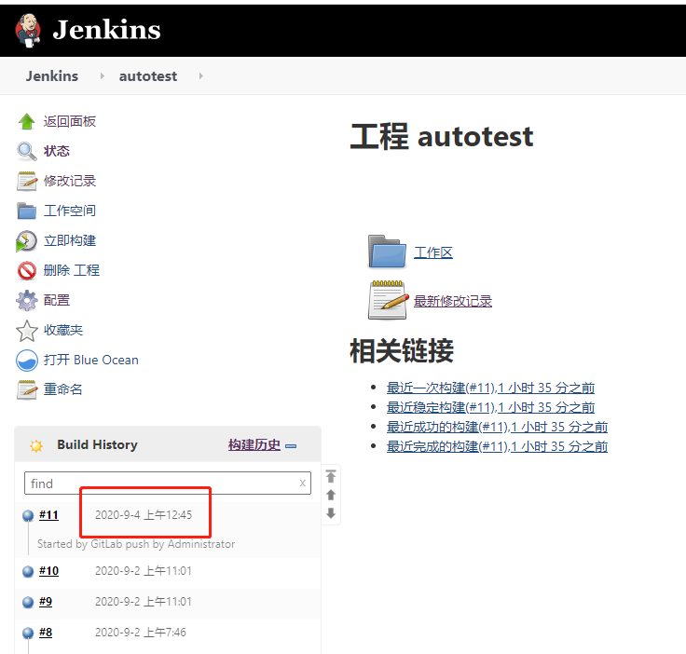Select 删除 工程 in sidebar
Screen dimensions: 686x654
72,270
